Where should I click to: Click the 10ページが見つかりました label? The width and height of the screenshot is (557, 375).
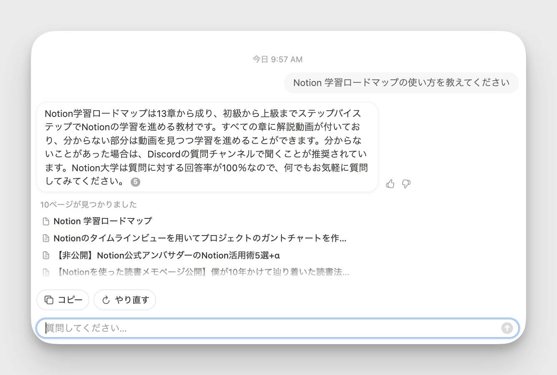coord(89,204)
